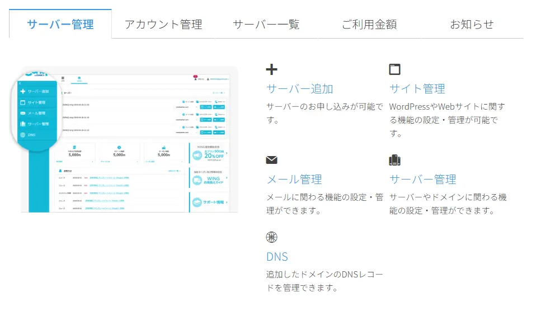Screen dimensions: 541x311
Task: Click the window icon above サイト管理
Action: pos(395,69)
